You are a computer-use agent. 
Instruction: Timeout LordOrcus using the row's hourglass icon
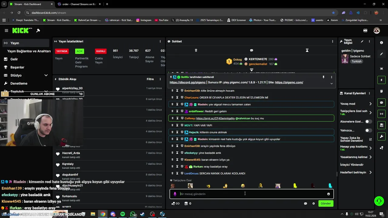point(177,173)
